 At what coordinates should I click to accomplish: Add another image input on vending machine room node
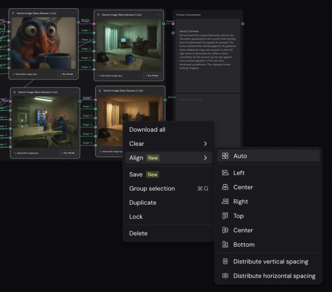(x=26, y=153)
